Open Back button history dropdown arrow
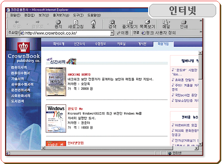Viewport: 222px width, 164px height. coord(28,24)
